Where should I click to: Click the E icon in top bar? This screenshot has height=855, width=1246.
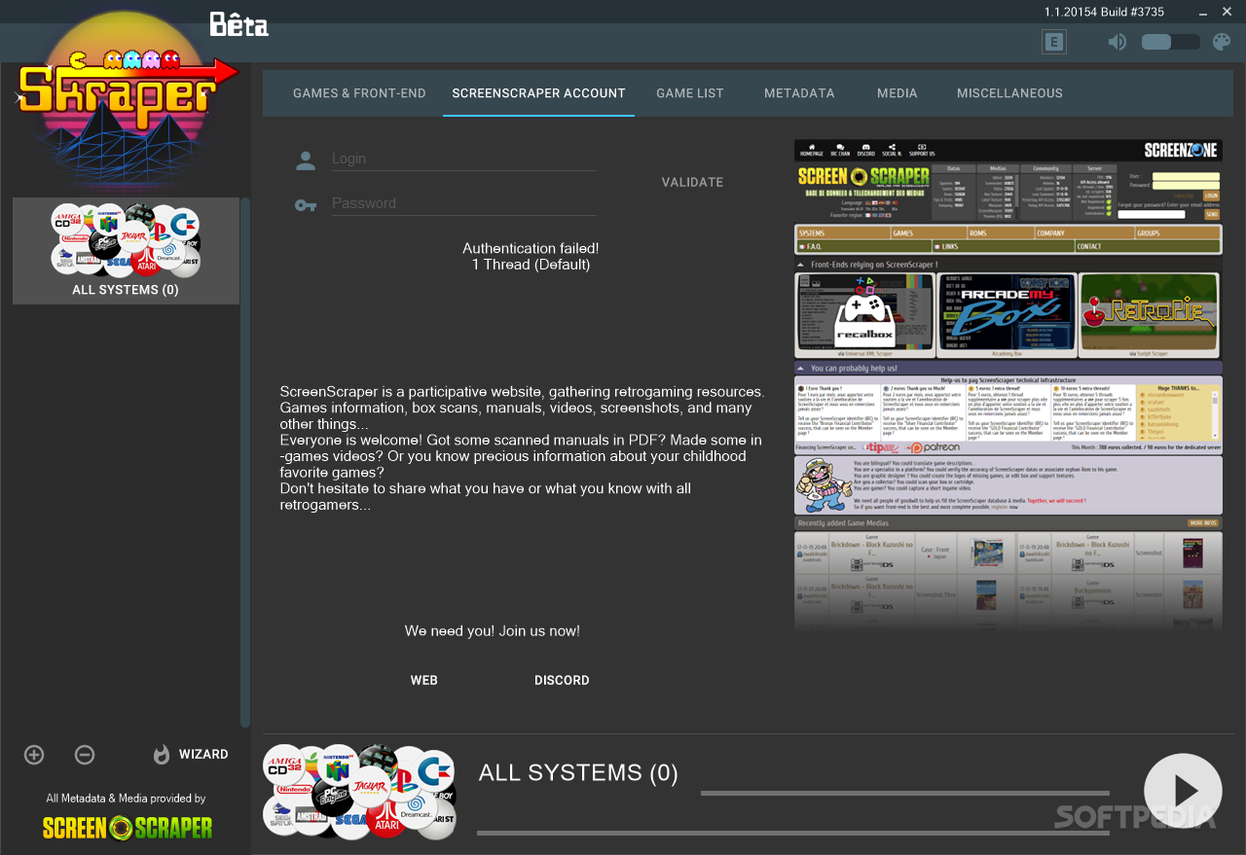pyautogui.click(x=1054, y=42)
